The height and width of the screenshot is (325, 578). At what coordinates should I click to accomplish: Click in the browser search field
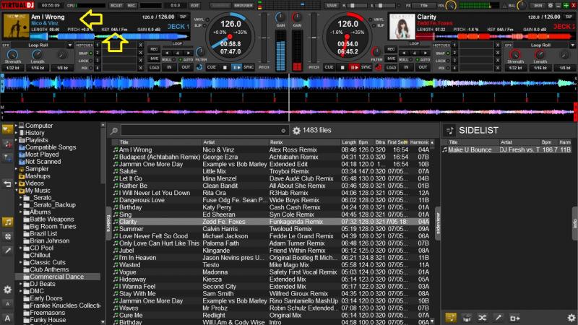click(204, 131)
